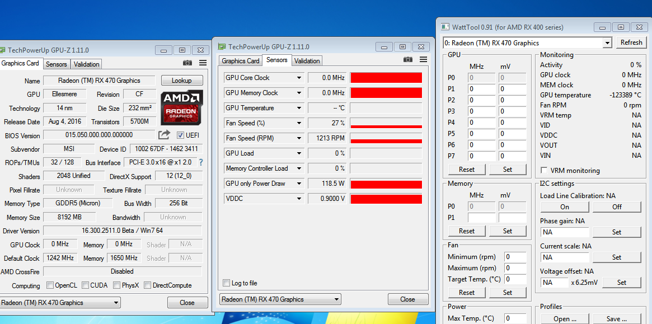This screenshot has width=652, height=324.
Task: Open the Fan Speed (%) sensor dropdown
Action: pyautogui.click(x=299, y=123)
